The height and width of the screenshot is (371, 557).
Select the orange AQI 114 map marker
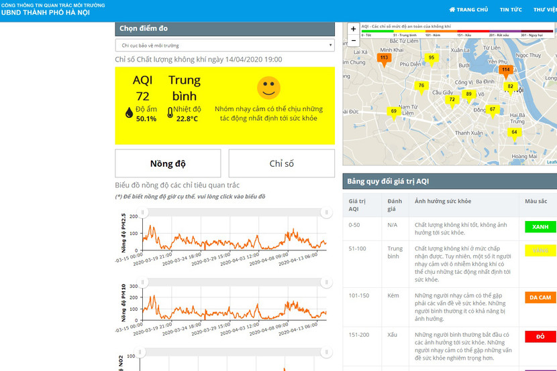(x=505, y=70)
